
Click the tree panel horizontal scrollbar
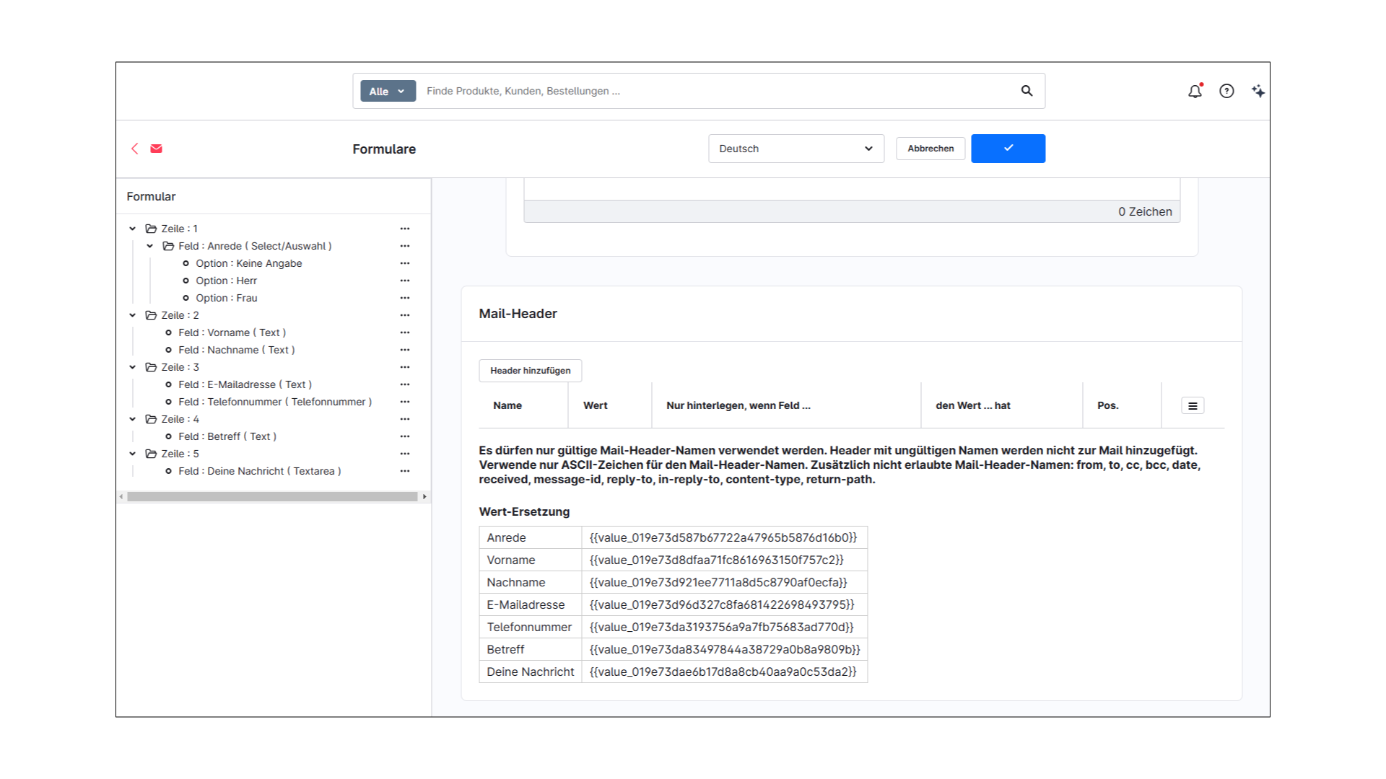click(272, 497)
